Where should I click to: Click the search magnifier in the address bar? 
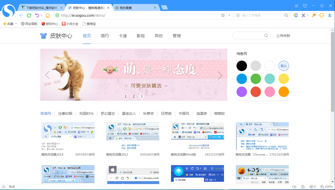(x=286, y=15)
